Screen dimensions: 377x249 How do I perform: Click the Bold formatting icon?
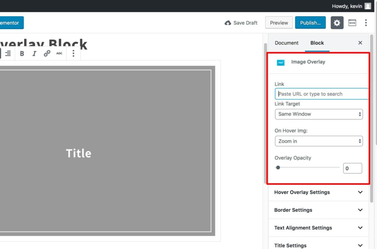pyautogui.click(x=22, y=54)
